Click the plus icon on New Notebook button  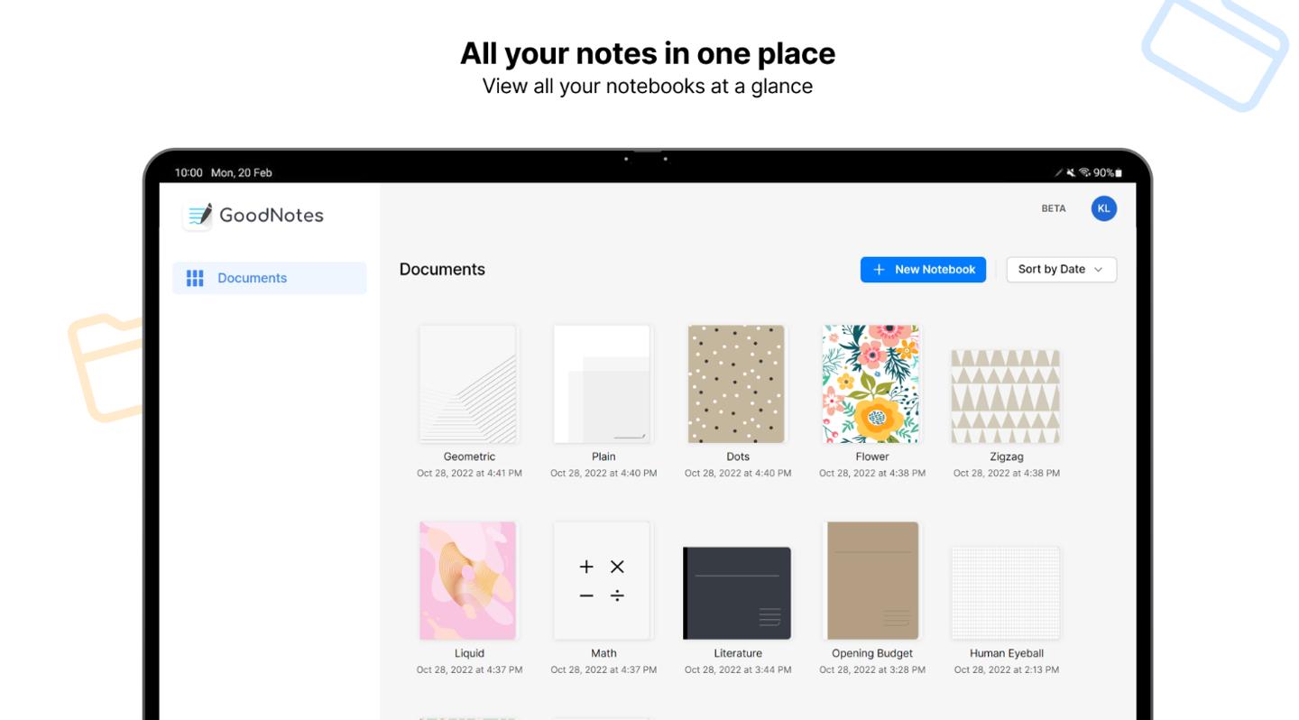coord(878,269)
